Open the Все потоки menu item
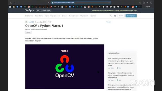The height and width of the screenshot is (91, 162). pyautogui.click(x=29, y=16)
